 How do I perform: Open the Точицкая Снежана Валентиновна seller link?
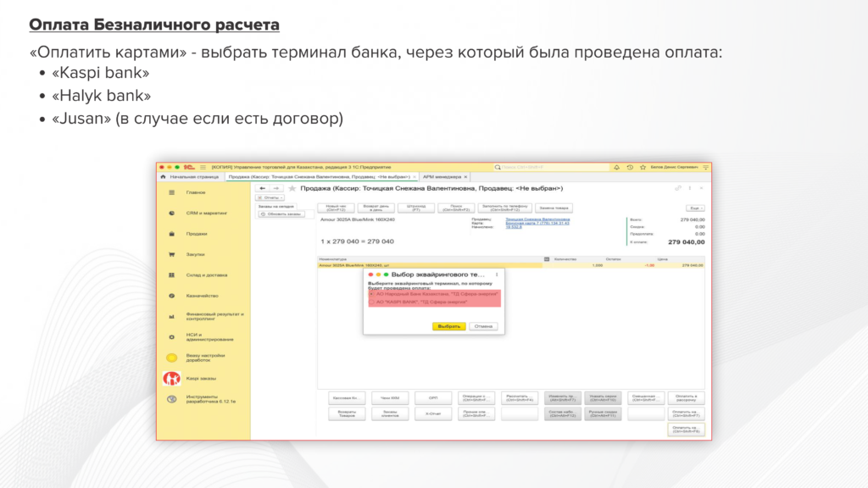pos(537,219)
